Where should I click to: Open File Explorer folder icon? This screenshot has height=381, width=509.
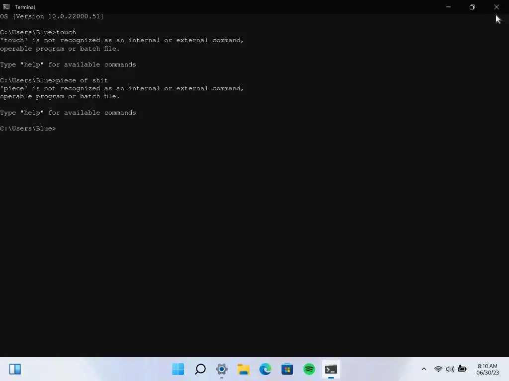click(x=244, y=369)
